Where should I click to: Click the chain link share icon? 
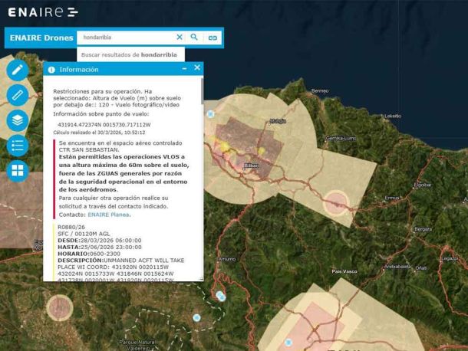point(213,38)
